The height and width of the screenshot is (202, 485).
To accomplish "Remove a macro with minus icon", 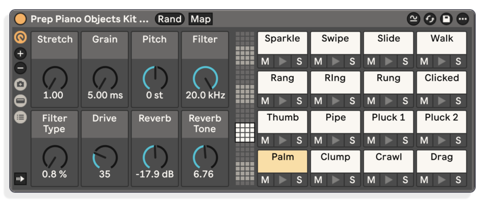I will 21,68.
